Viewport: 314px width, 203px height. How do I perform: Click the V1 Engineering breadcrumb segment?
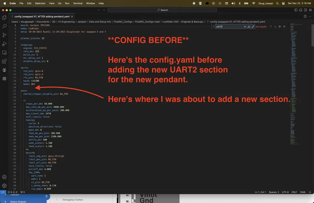click(x=66, y=22)
